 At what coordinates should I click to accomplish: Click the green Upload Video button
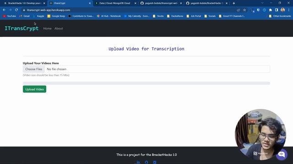click(x=35, y=89)
